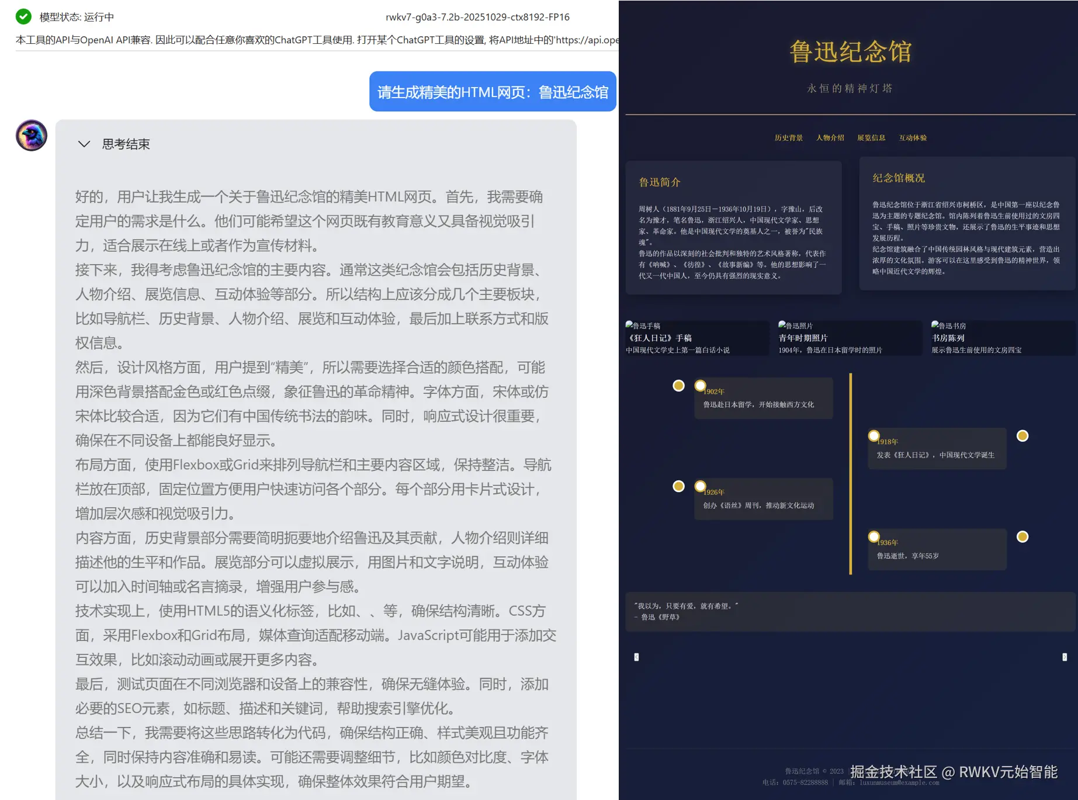Image resolution: width=1078 pixels, height=800 pixels.
Task: Click the quote 我以为，只要有爱，就有希望
Action: click(x=687, y=606)
